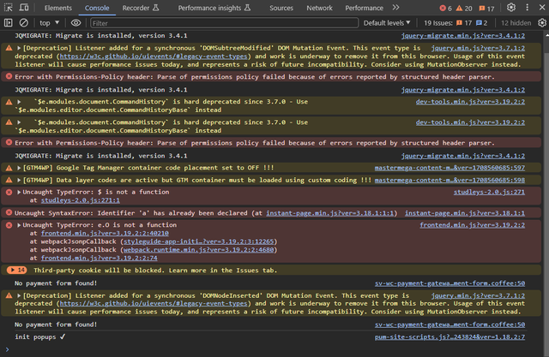The width and height of the screenshot is (549, 357).
Task: Click the warning count badge 20
Action: pyautogui.click(x=464, y=8)
